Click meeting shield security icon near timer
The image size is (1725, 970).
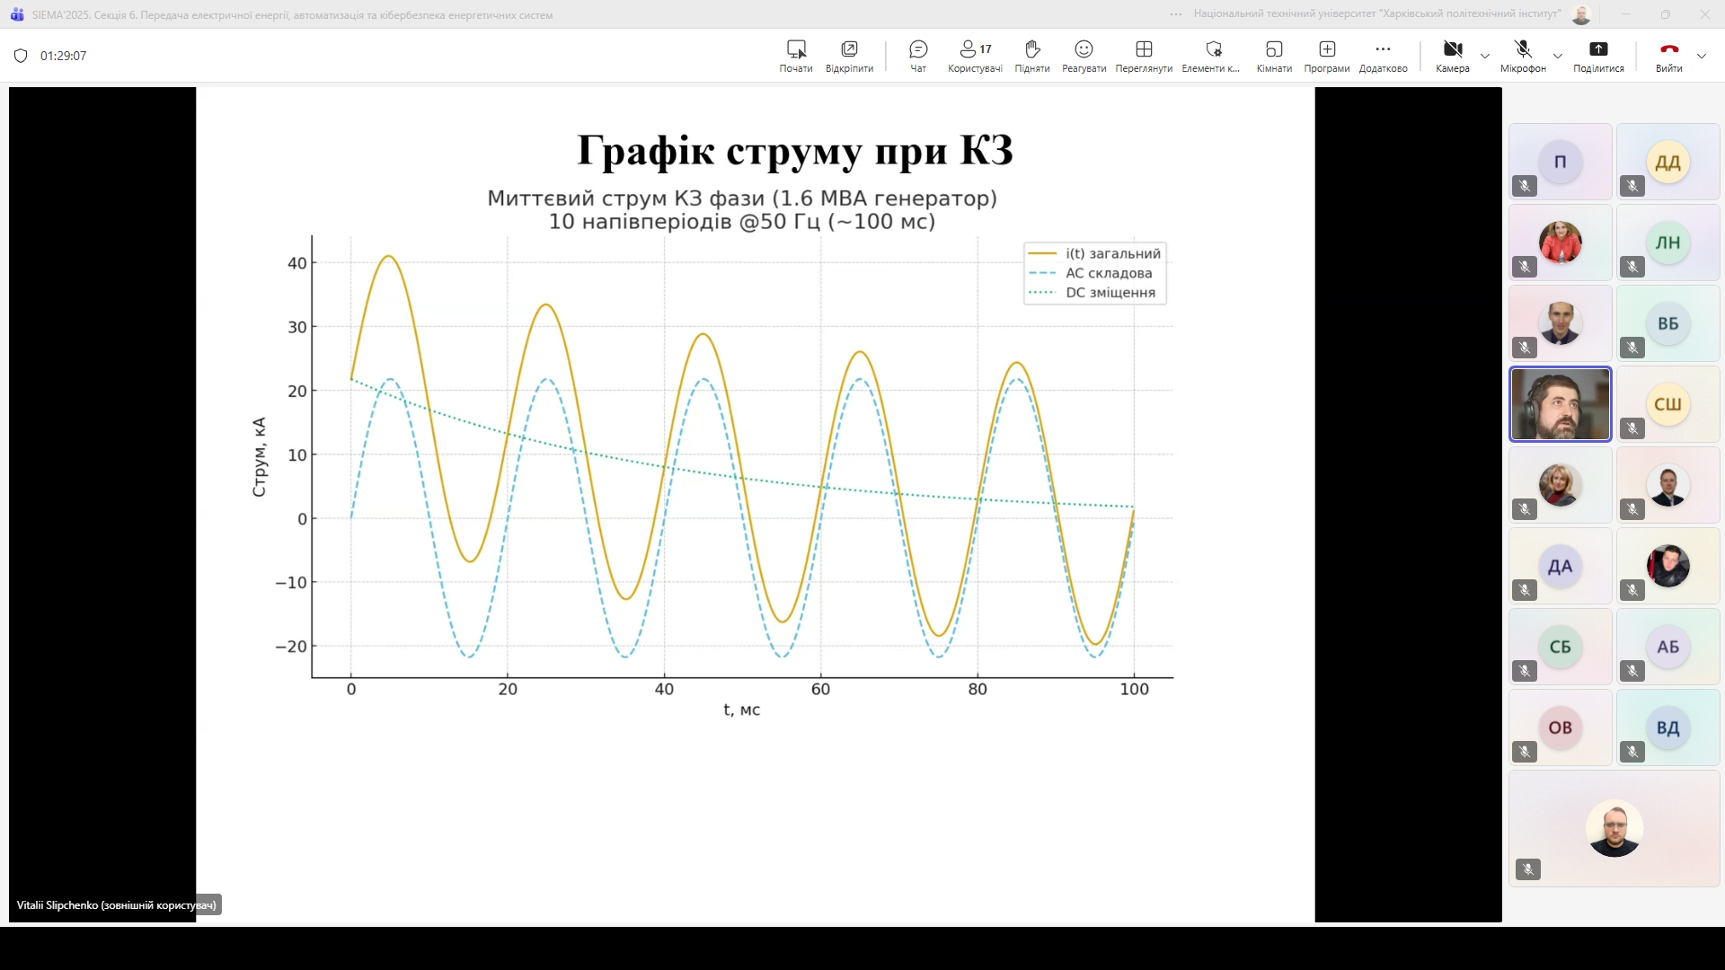coord(21,56)
